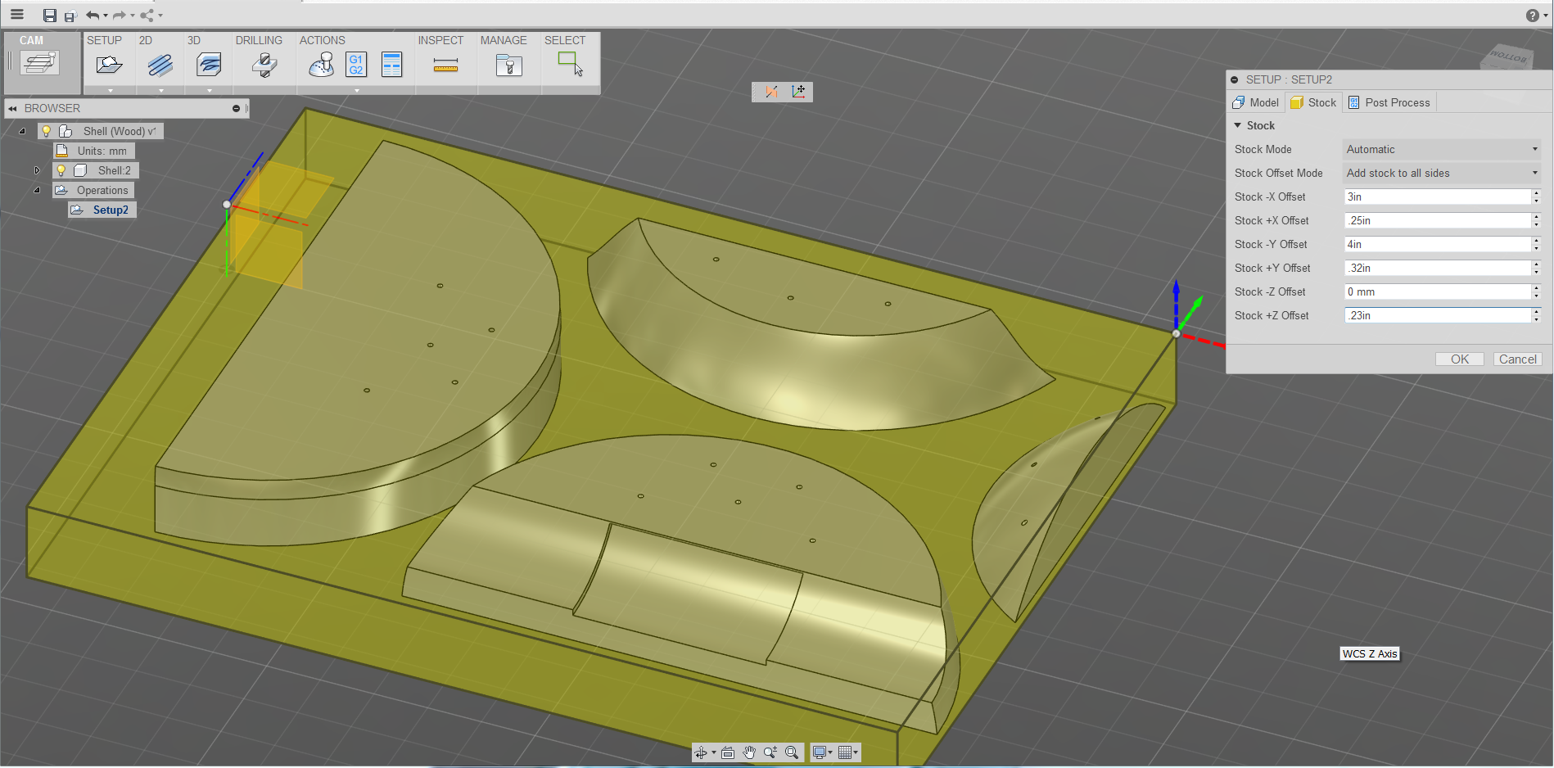
Task: Switch to the Model tab
Action: click(x=1256, y=102)
